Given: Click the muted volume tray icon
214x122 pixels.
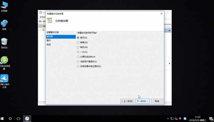Looking at the screenshot, I should point(176,119).
